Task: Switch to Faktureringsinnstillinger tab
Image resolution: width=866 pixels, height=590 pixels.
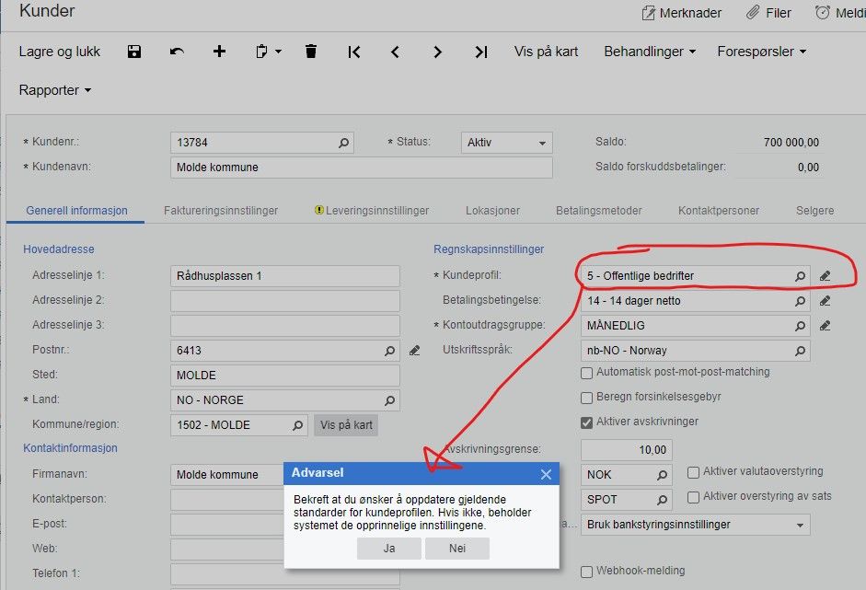Action: point(221,211)
